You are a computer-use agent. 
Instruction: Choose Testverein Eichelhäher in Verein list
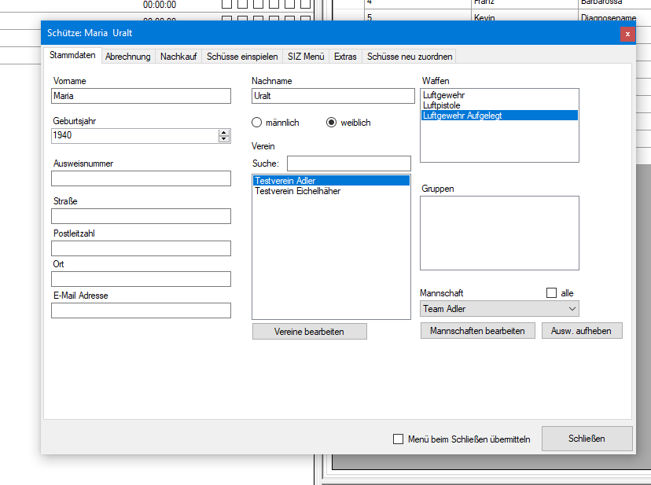(297, 191)
